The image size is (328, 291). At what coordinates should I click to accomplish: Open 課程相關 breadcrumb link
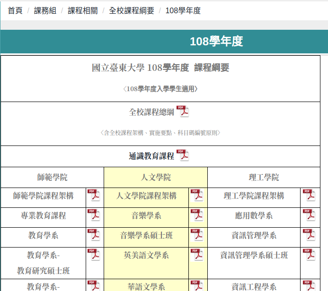(x=83, y=10)
